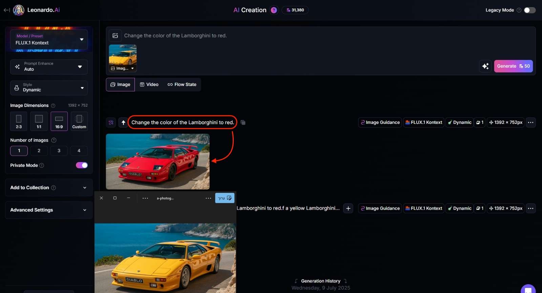542x293 pixels.
Task: Copy the prompt with the copy icon
Action: point(243,122)
